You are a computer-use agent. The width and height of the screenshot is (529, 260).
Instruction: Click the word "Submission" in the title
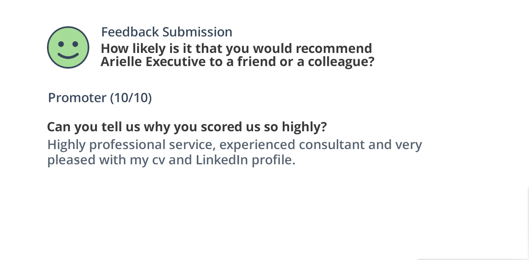coord(197,32)
